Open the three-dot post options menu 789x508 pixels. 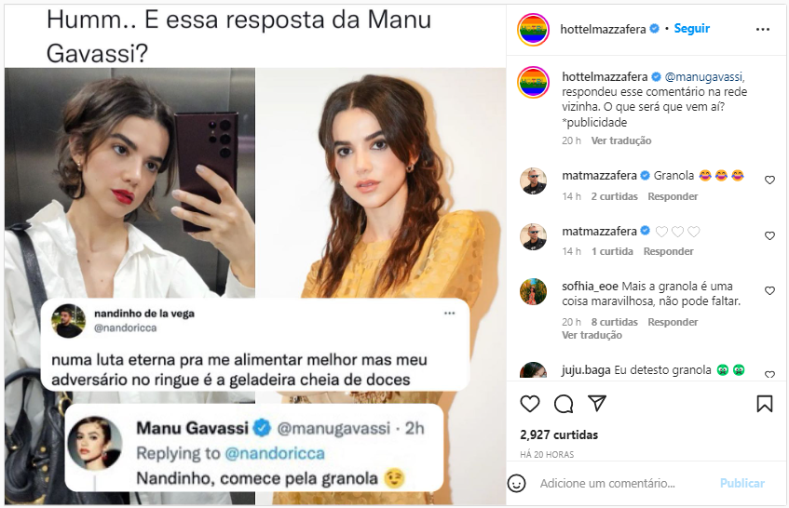coord(763,30)
